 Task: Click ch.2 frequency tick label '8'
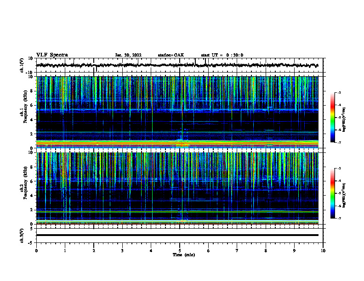(32, 167)
